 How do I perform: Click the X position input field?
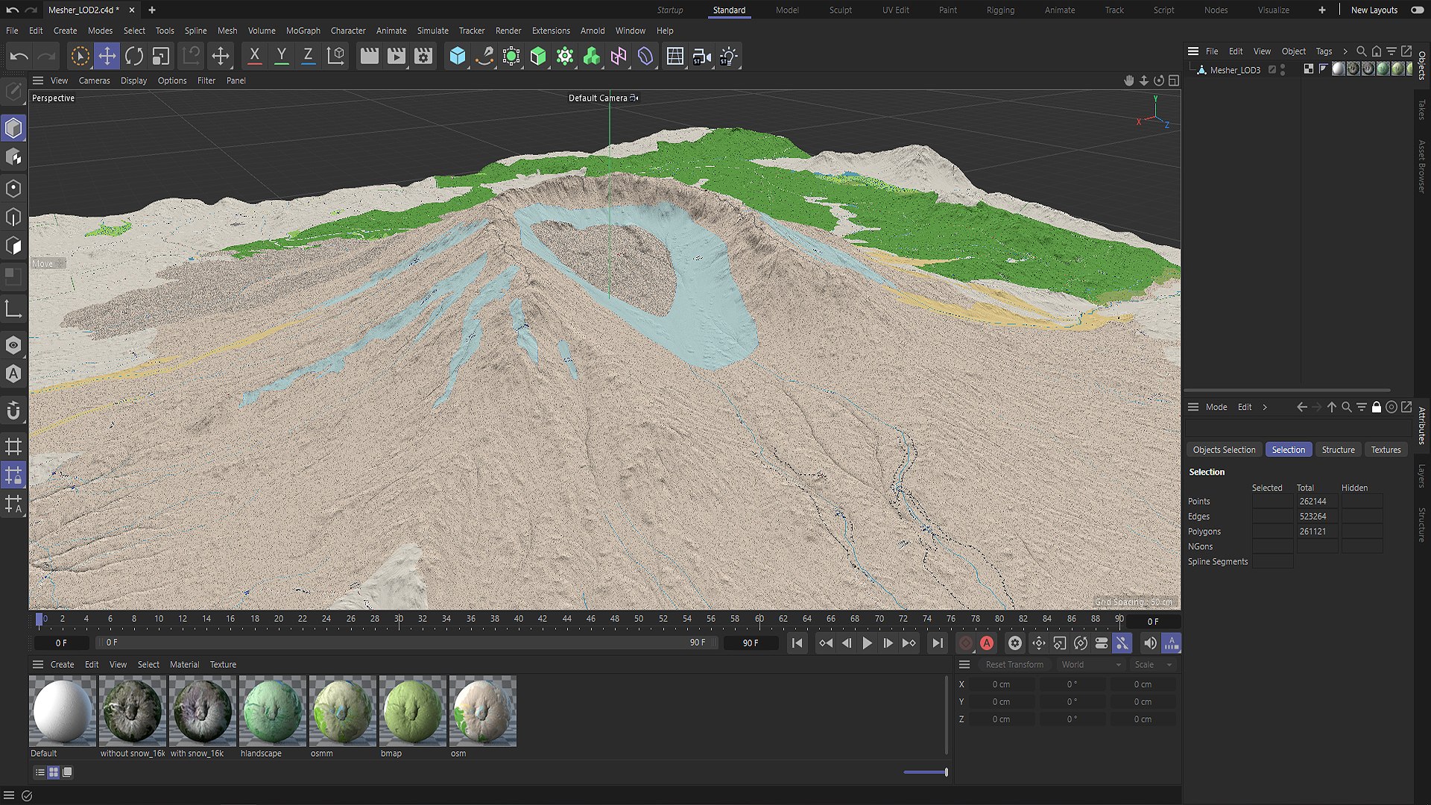tap(1001, 684)
